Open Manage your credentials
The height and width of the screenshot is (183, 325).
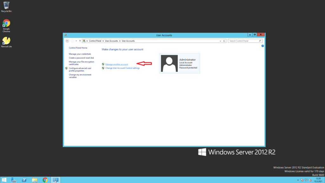[x=80, y=54]
